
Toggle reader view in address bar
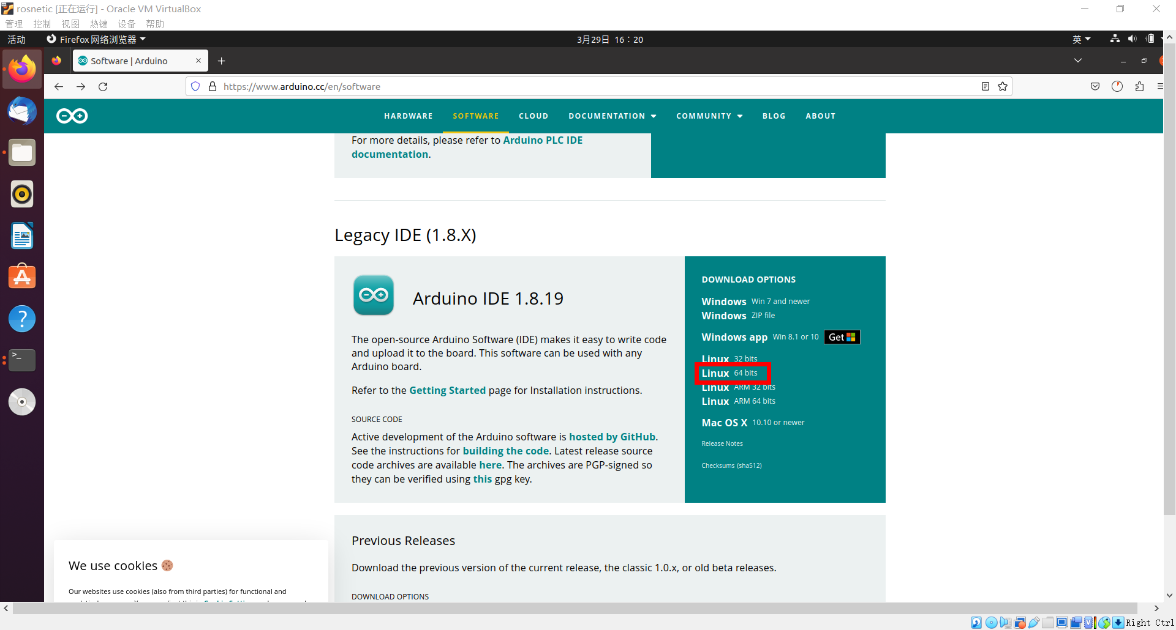pos(986,87)
